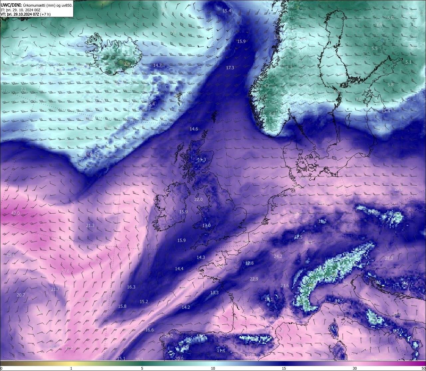Click the 7.1 value near Greenland

pos(23,90)
